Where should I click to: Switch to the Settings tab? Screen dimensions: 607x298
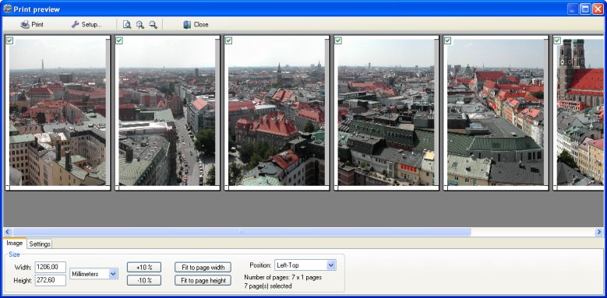(40, 244)
